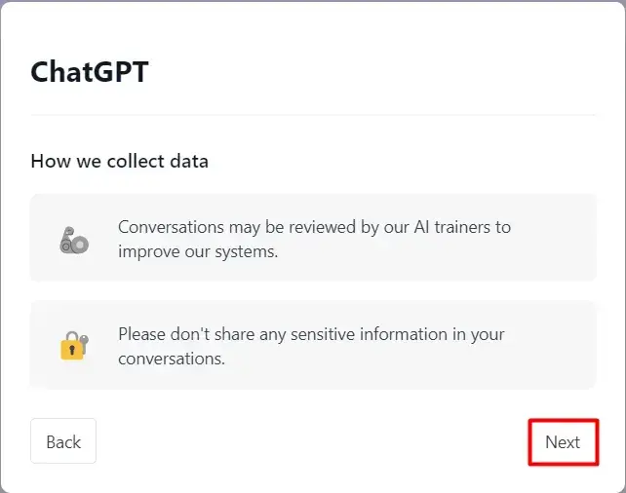This screenshot has height=493, width=626.
Task: Select the ChatGPT title heading
Action: [x=90, y=72]
